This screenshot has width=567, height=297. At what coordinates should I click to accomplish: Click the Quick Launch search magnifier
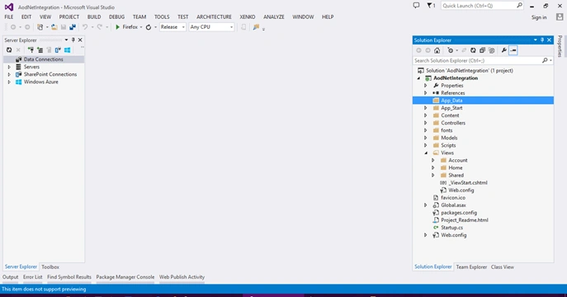pos(519,6)
